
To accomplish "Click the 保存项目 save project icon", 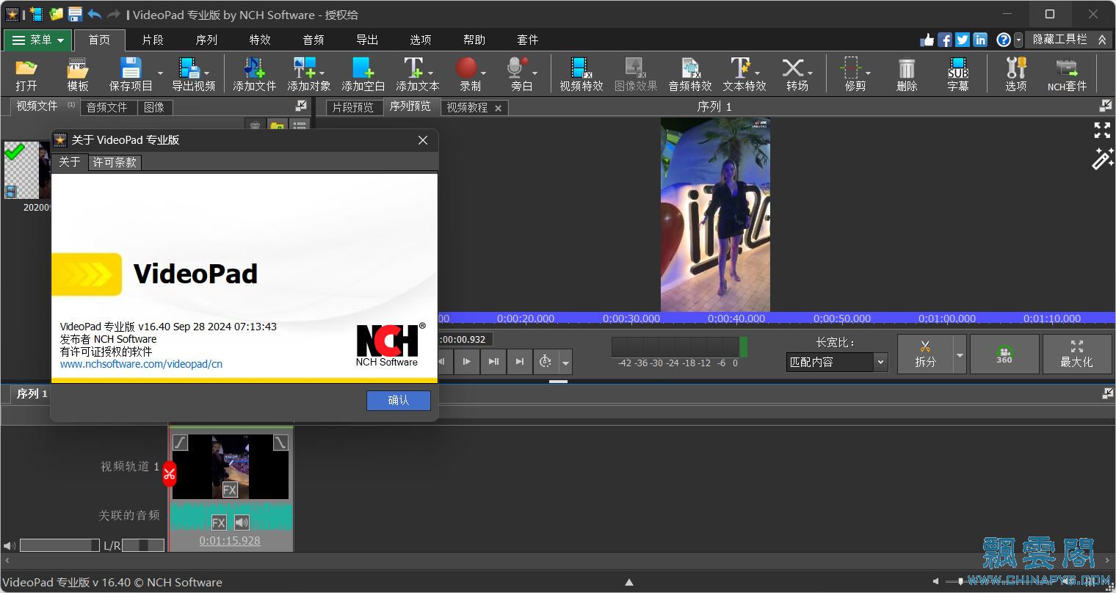I will pos(131,68).
